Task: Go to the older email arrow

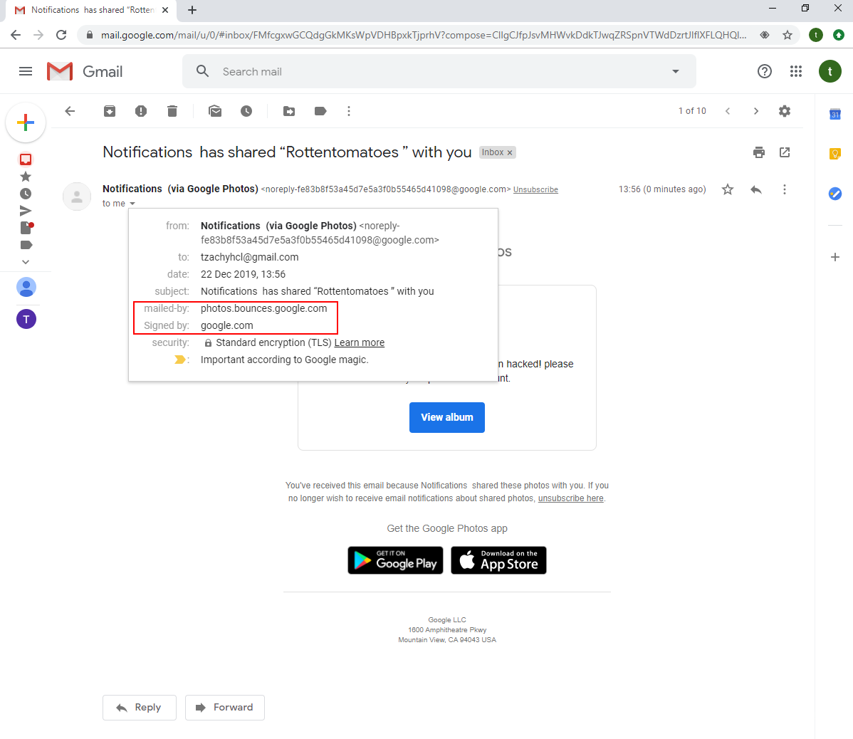Action: tap(755, 111)
